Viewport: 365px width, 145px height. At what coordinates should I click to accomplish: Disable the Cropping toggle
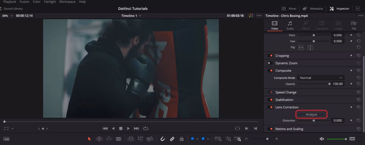(270, 56)
